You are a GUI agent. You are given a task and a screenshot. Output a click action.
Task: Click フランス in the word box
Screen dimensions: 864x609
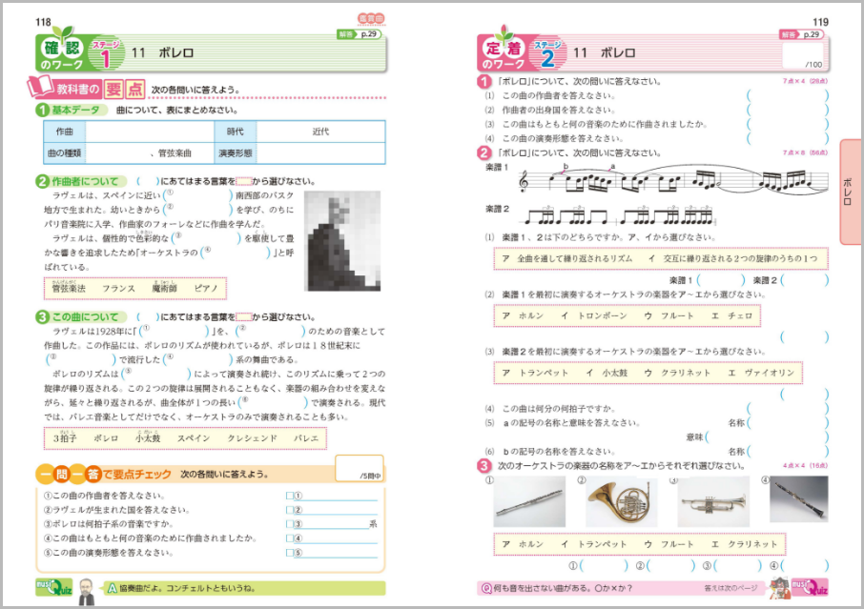point(118,289)
